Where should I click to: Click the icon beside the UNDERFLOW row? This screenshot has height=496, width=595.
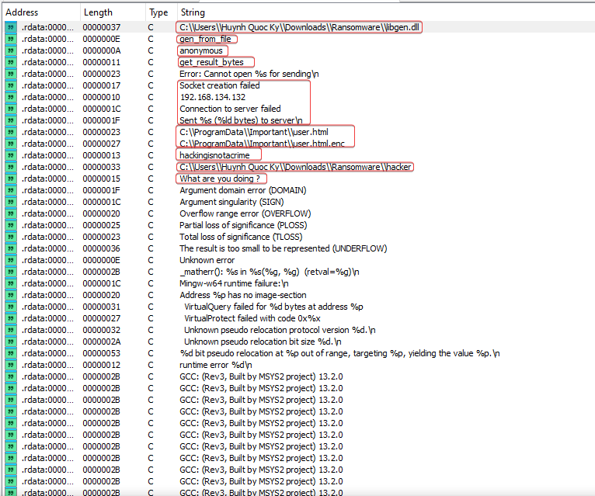click(x=11, y=248)
